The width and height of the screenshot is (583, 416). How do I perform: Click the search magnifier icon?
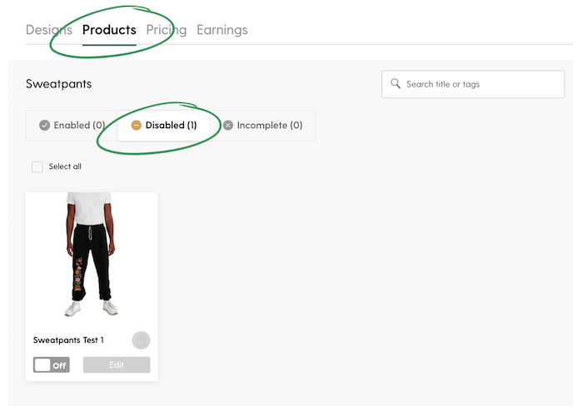(x=396, y=83)
